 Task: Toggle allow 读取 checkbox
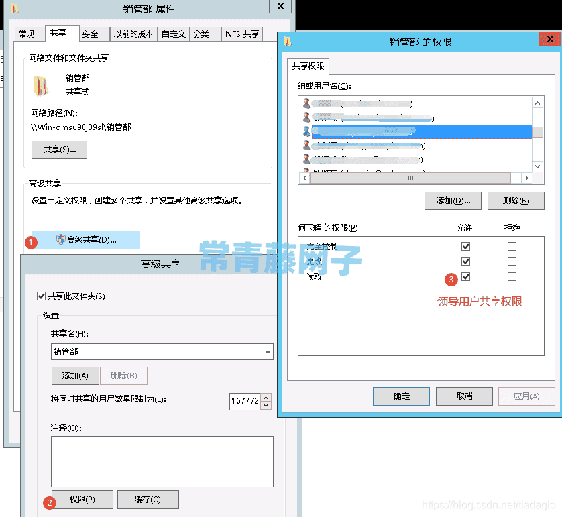[466, 277]
